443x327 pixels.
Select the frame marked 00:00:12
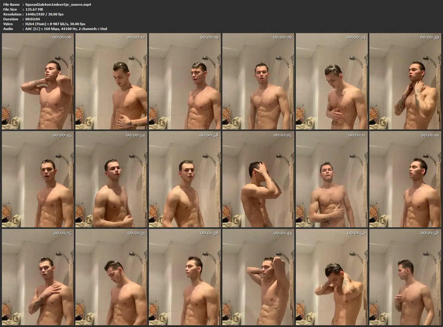pyautogui.click(x=111, y=81)
